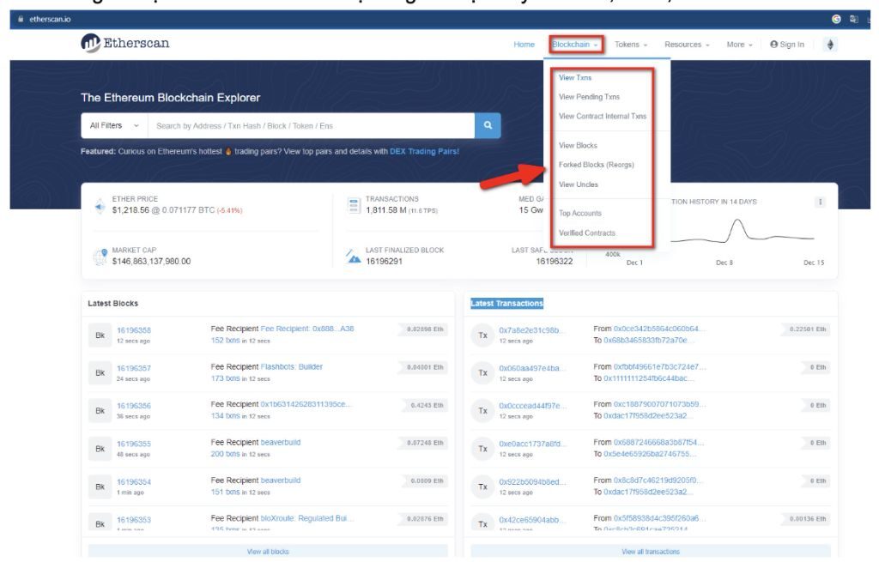Select Verified Contracts menu entry
Screen dimensions: 879x562
587,233
